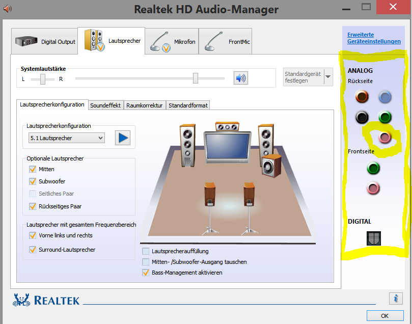The image size is (412, 324).
Task: Enable Lautsprecherauffüllung checkbox
Action: click(x=146, y=251)
